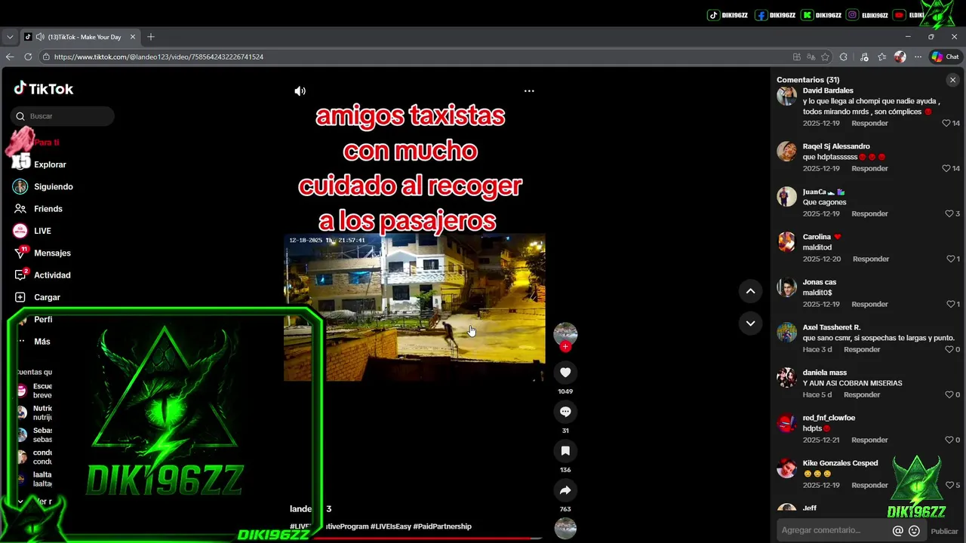Open the Copilot Chat button
Image resolution: width=966 pixels, height=543 pixels.
pyautogui.click(x=945, y=57)
